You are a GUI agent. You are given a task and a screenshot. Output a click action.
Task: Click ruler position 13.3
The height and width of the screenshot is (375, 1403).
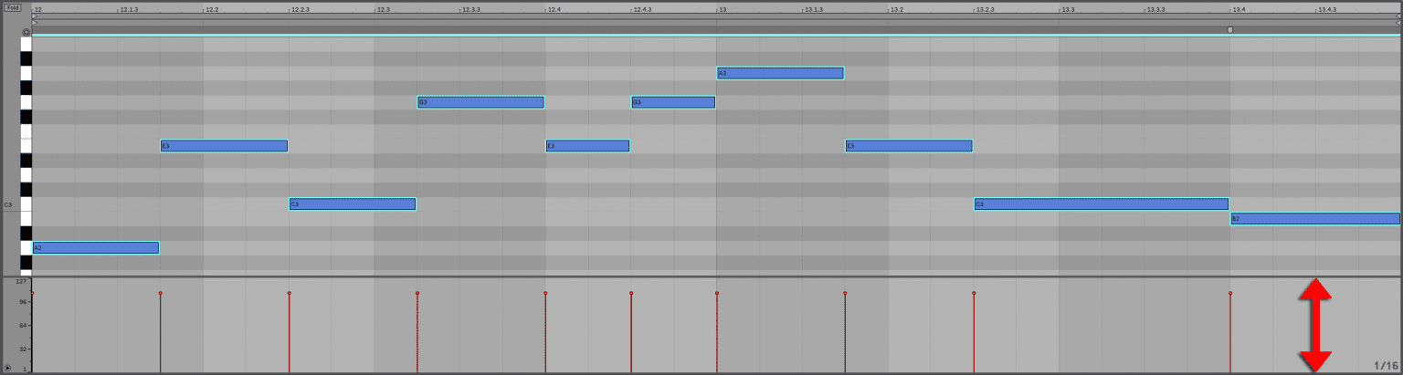coord(1068,9)
